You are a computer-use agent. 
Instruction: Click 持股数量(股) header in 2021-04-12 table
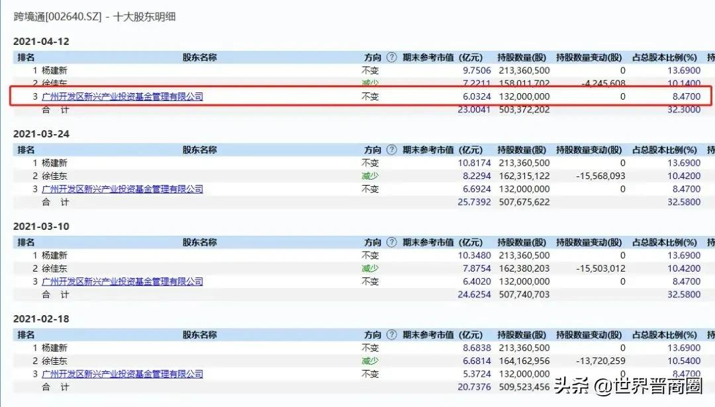pyautogui.click(x=521, y=57)
